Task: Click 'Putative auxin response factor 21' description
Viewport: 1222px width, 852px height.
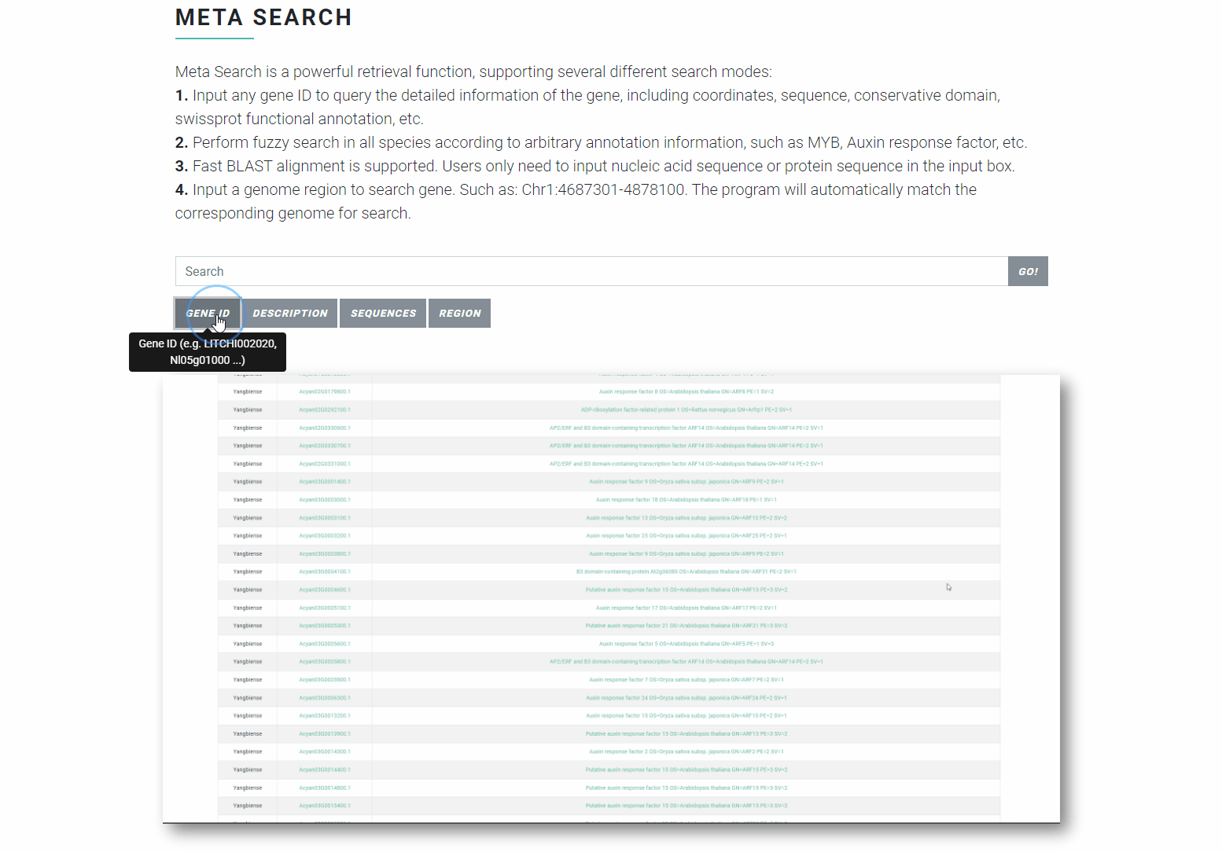Action: click(686, 626)
